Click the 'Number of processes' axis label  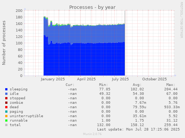4,43
